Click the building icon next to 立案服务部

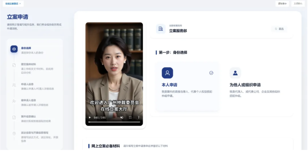(x=161, y=29)
